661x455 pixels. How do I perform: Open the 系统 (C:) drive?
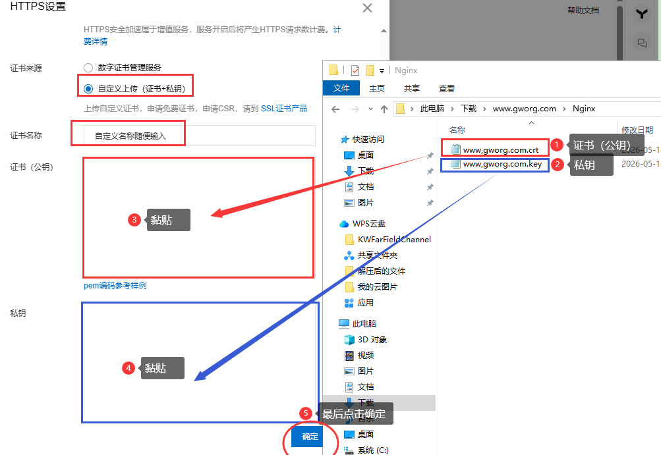coord(372,450)
